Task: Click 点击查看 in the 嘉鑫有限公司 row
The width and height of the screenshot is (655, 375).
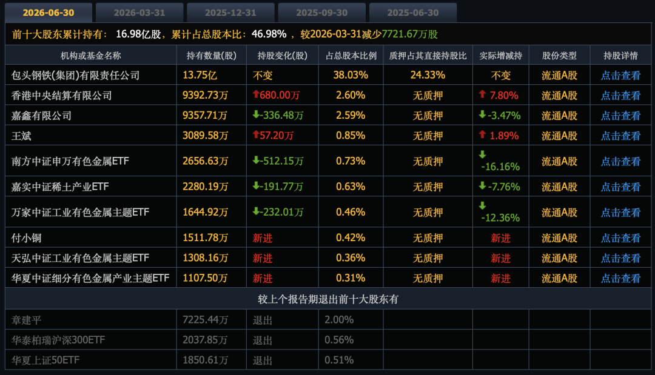Action: pos(620,116)
